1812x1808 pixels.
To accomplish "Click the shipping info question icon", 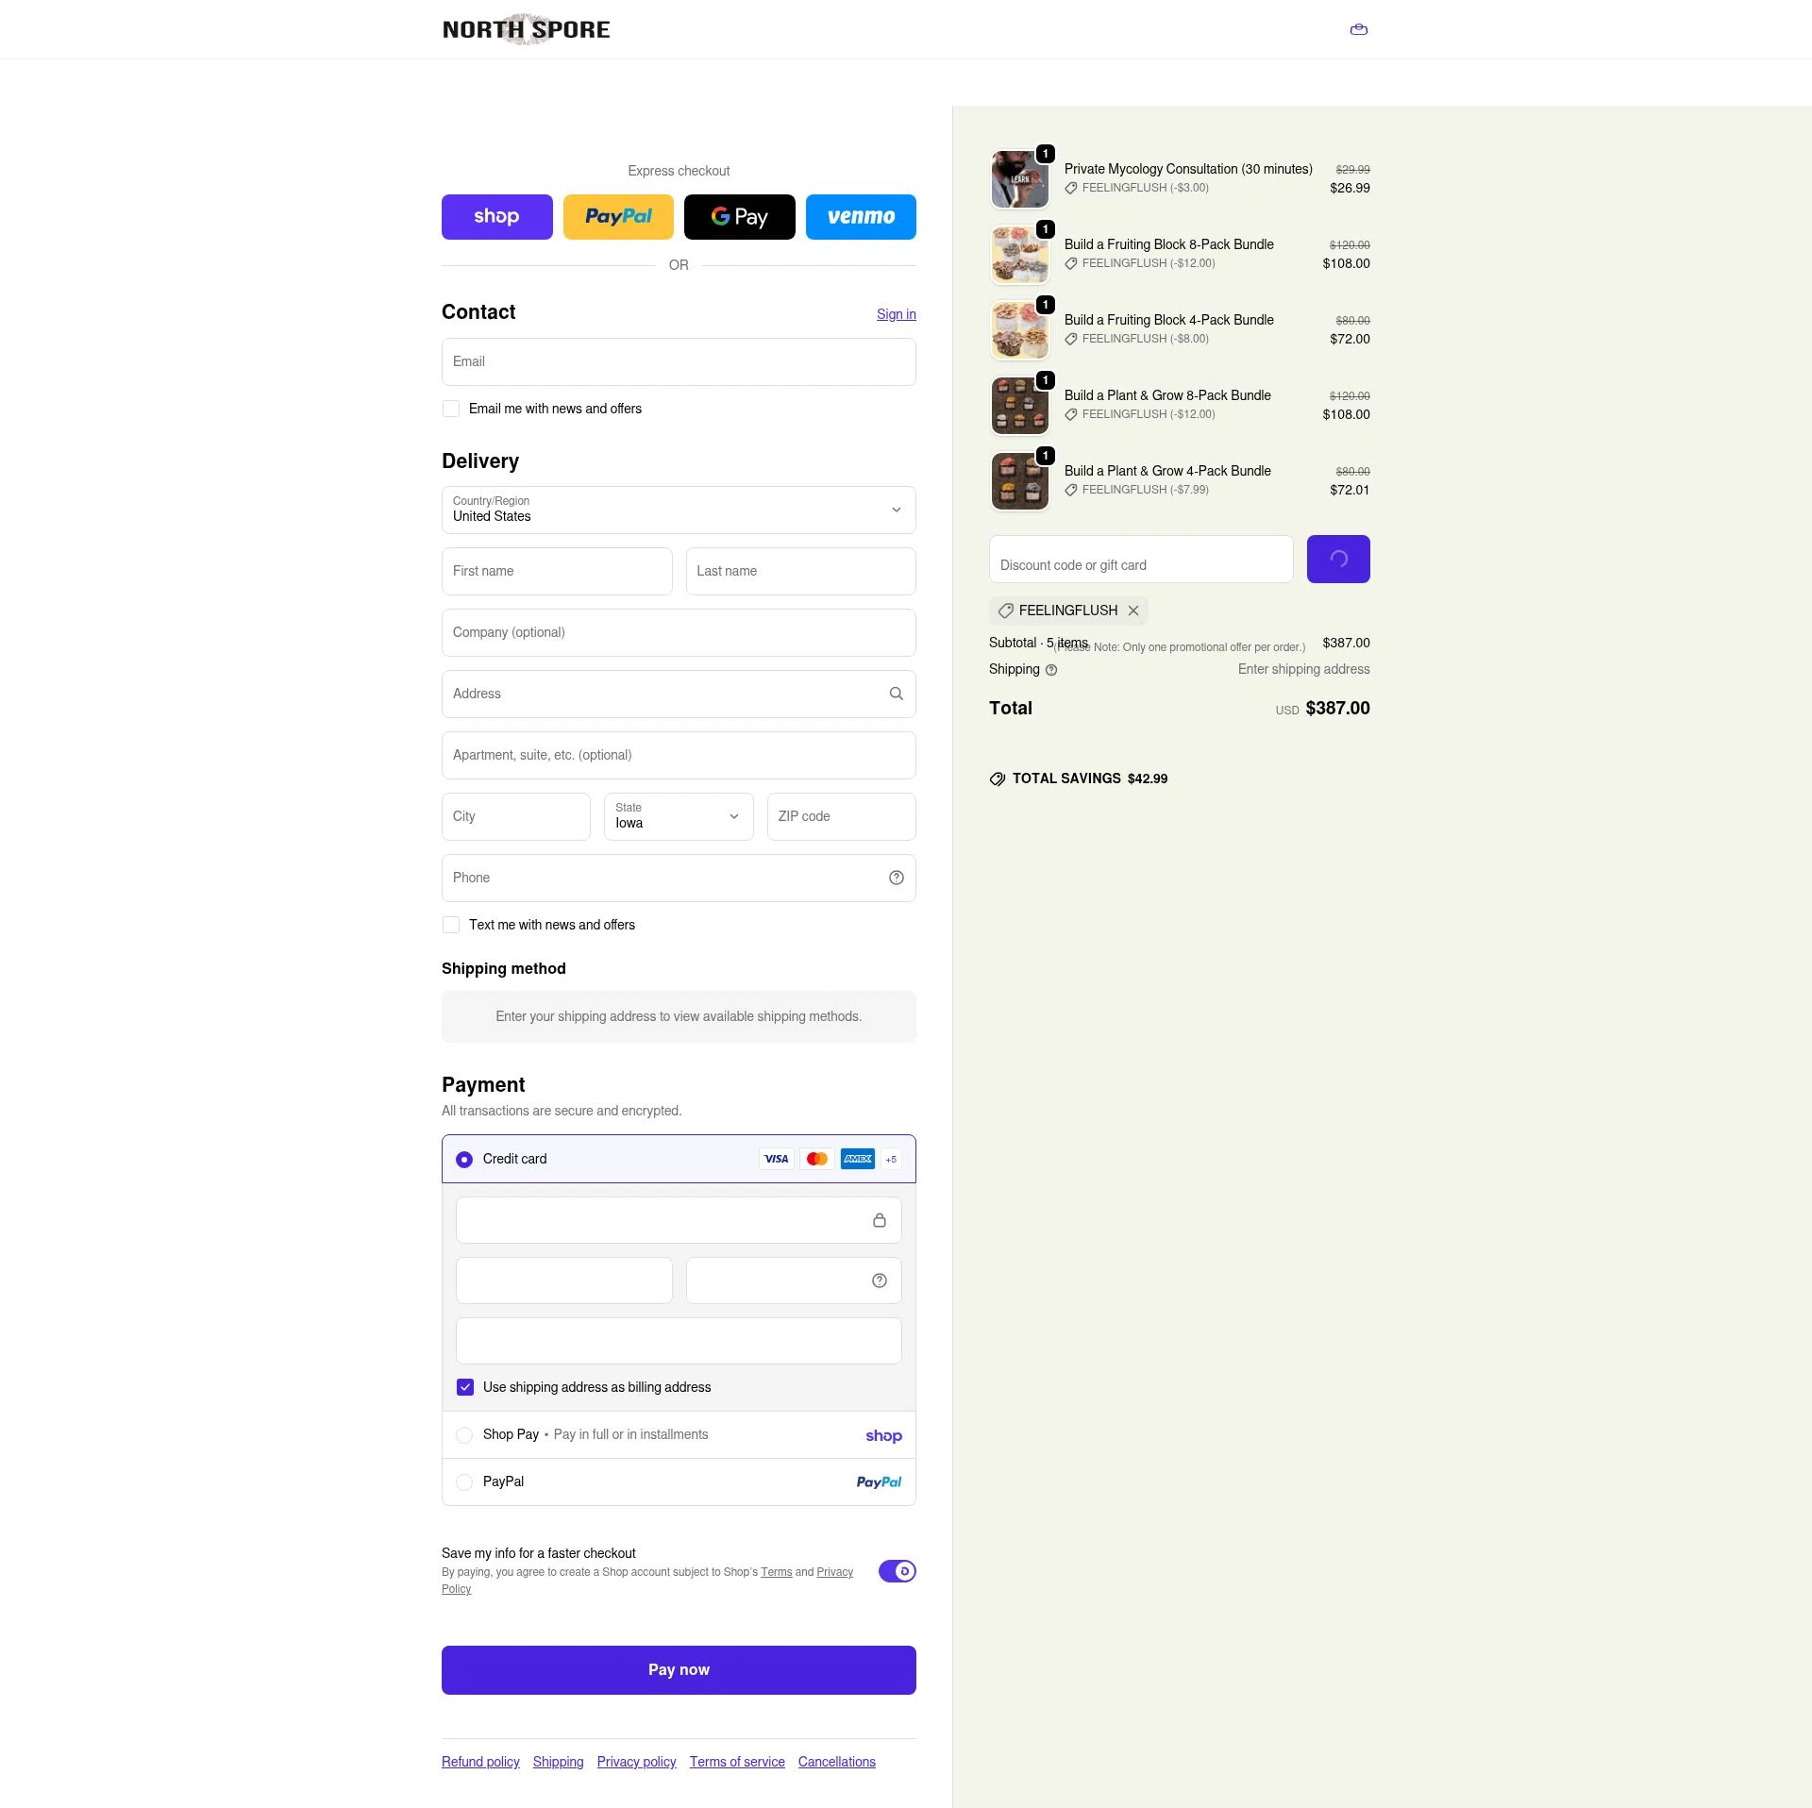I will pyautogui.click(x=1050, y=670).
